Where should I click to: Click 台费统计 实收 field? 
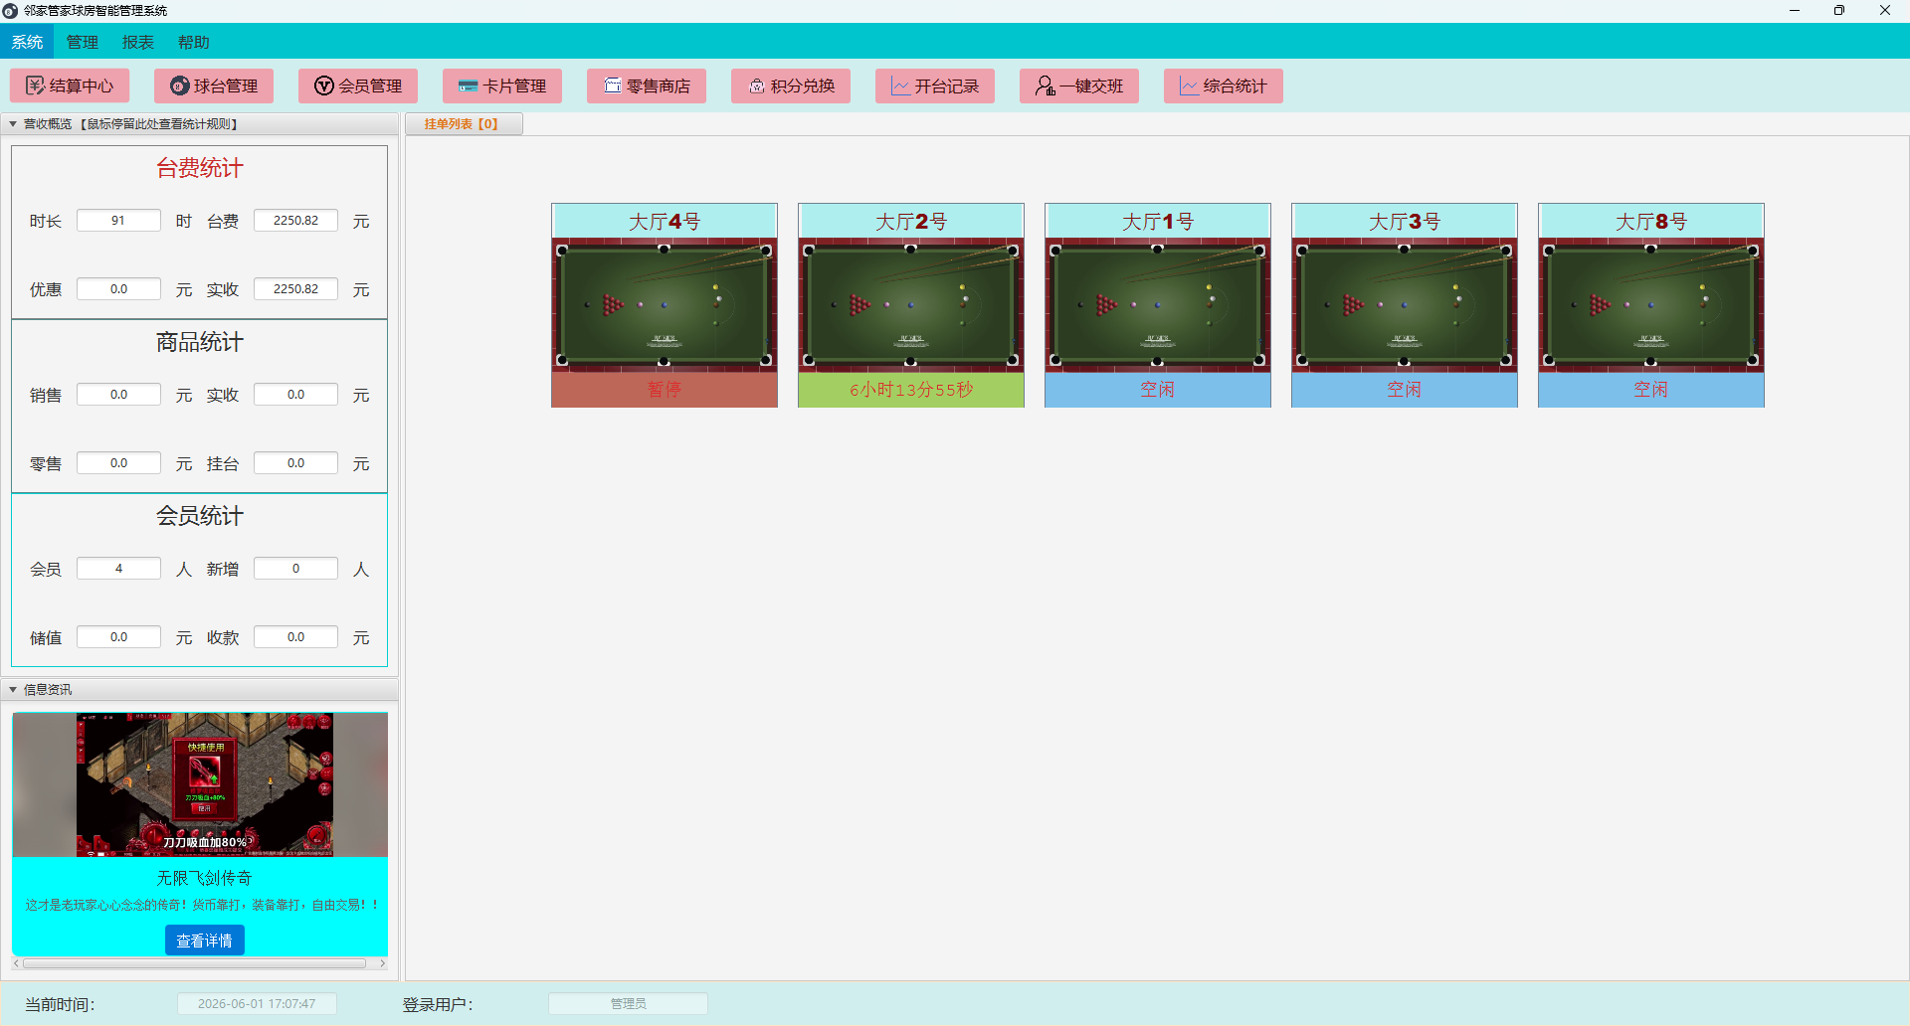(295, 289)
